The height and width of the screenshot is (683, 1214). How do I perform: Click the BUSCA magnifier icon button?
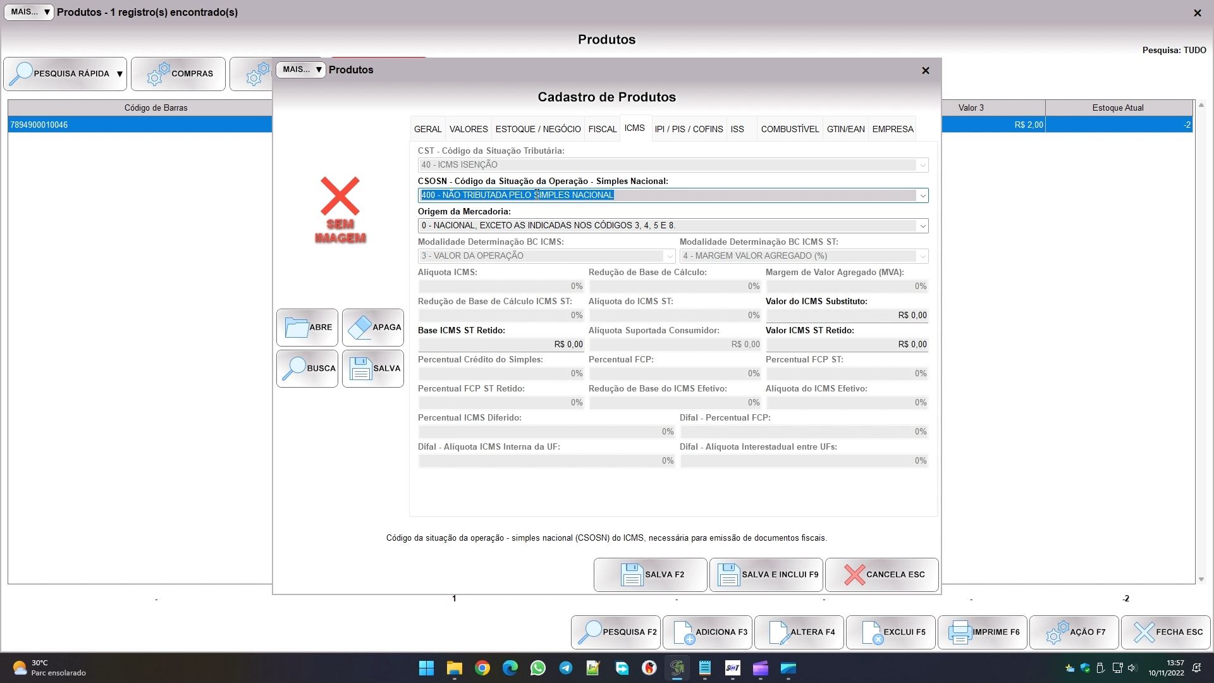307,369
